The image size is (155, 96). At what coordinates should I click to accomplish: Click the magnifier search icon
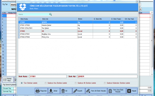51,14
